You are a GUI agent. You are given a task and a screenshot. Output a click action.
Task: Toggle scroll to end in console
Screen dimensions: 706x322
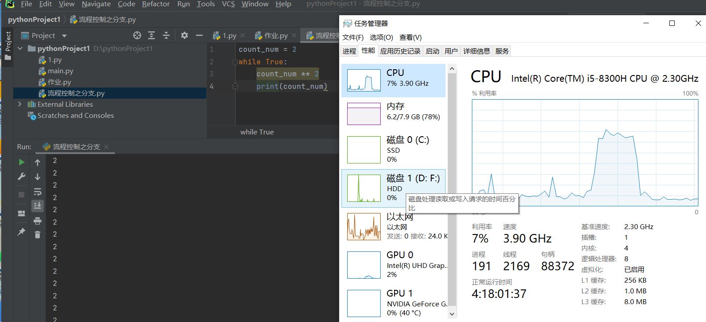click(x=38, y=205)
